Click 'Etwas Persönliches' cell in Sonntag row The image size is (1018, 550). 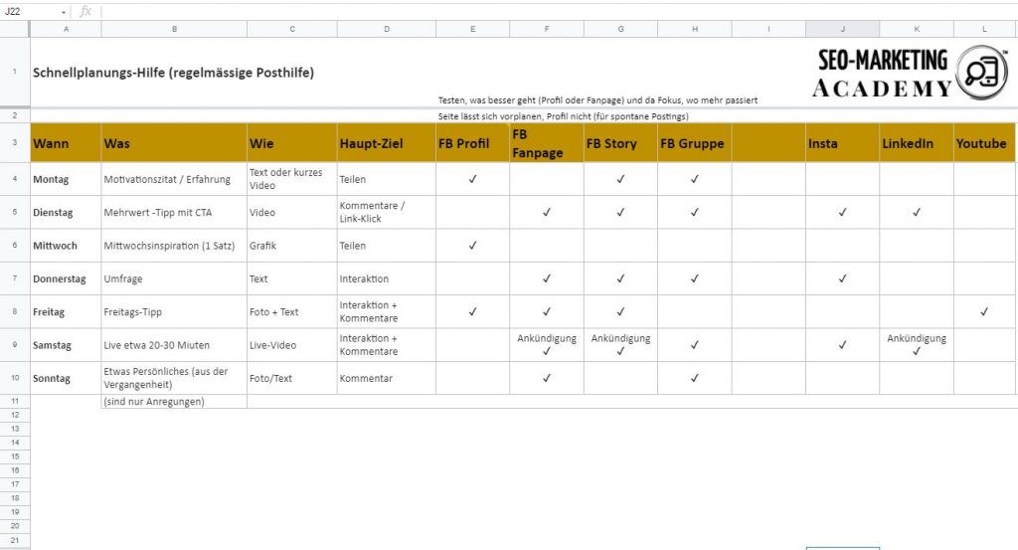(x=174, y=378)
